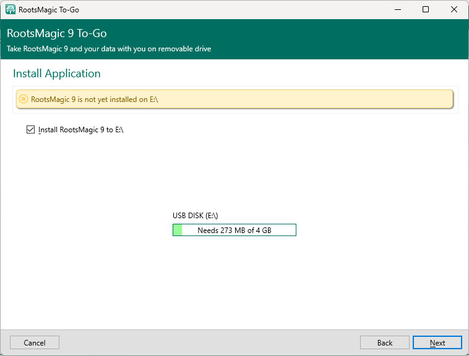The width and height of the screenshot is (469, 356).
Task: Click the 'Install RootsMagic 9 to E:\' label
Action: coord(81,130)
